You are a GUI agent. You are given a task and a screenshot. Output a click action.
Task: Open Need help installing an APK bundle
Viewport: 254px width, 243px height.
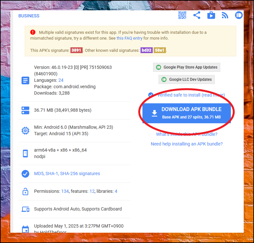(186, 144)
